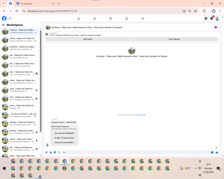Open Aman's conversation
This screenshot has width=224, height=179.
[x=20, y=107]
